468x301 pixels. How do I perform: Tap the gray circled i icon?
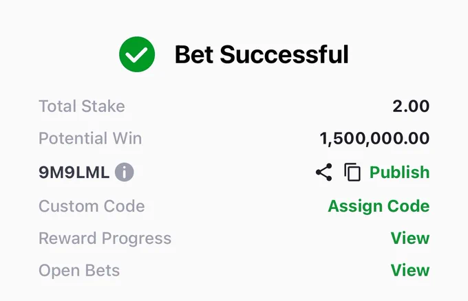125,172
